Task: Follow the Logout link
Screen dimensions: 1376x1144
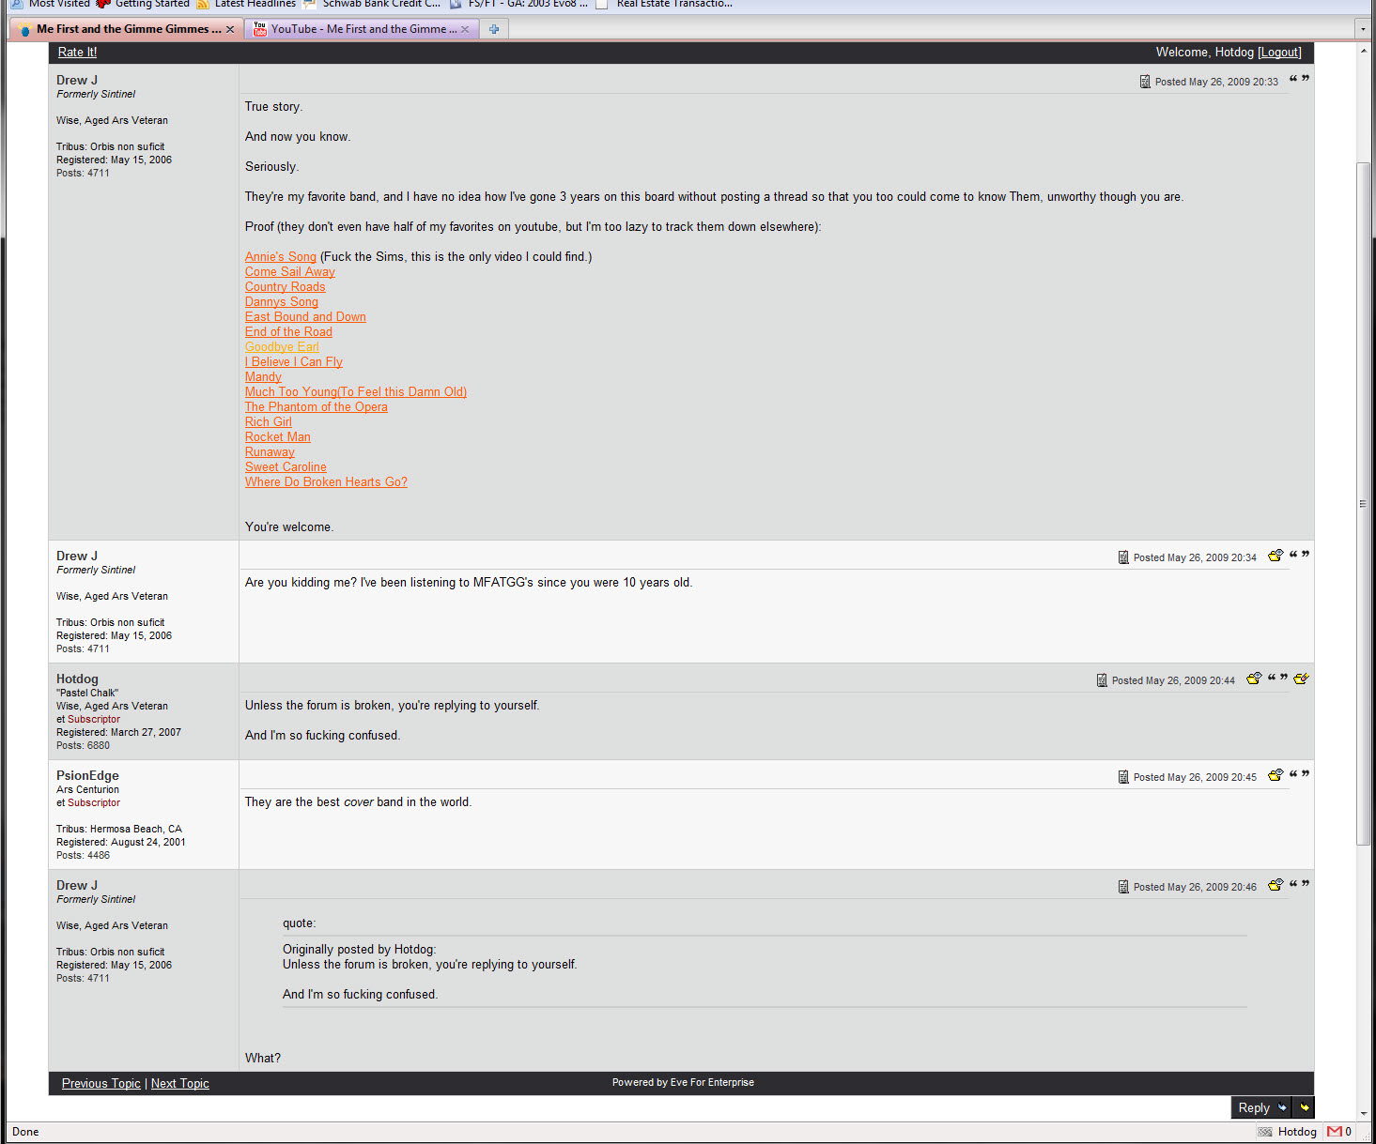Action: pyautogui.click(x=1279, y=53)
